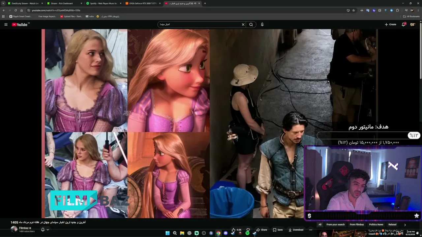Switch to EVGA GeForce RTX 3080 Ti tab
This screenshot has width=422, height=237.
tap(142, 3)
